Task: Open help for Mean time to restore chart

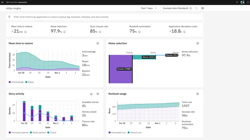Action: (98, 43)
